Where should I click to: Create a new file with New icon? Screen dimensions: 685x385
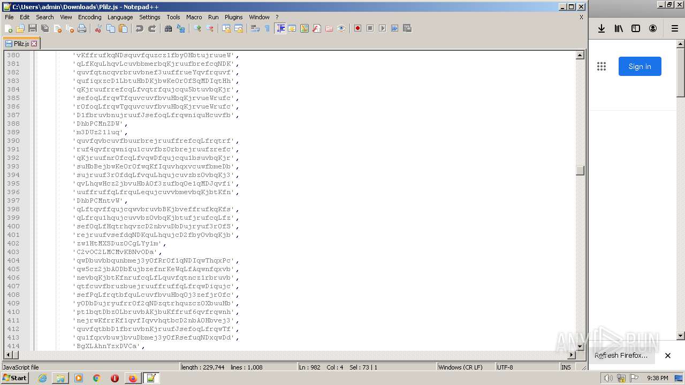pyautogui.click(x=9, y=28)
